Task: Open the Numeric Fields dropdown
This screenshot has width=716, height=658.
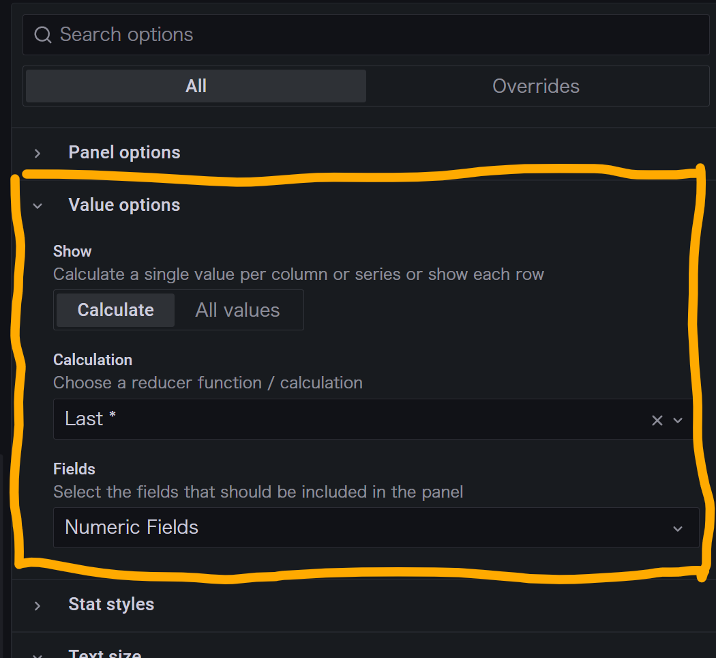Action: click(376, 528)
